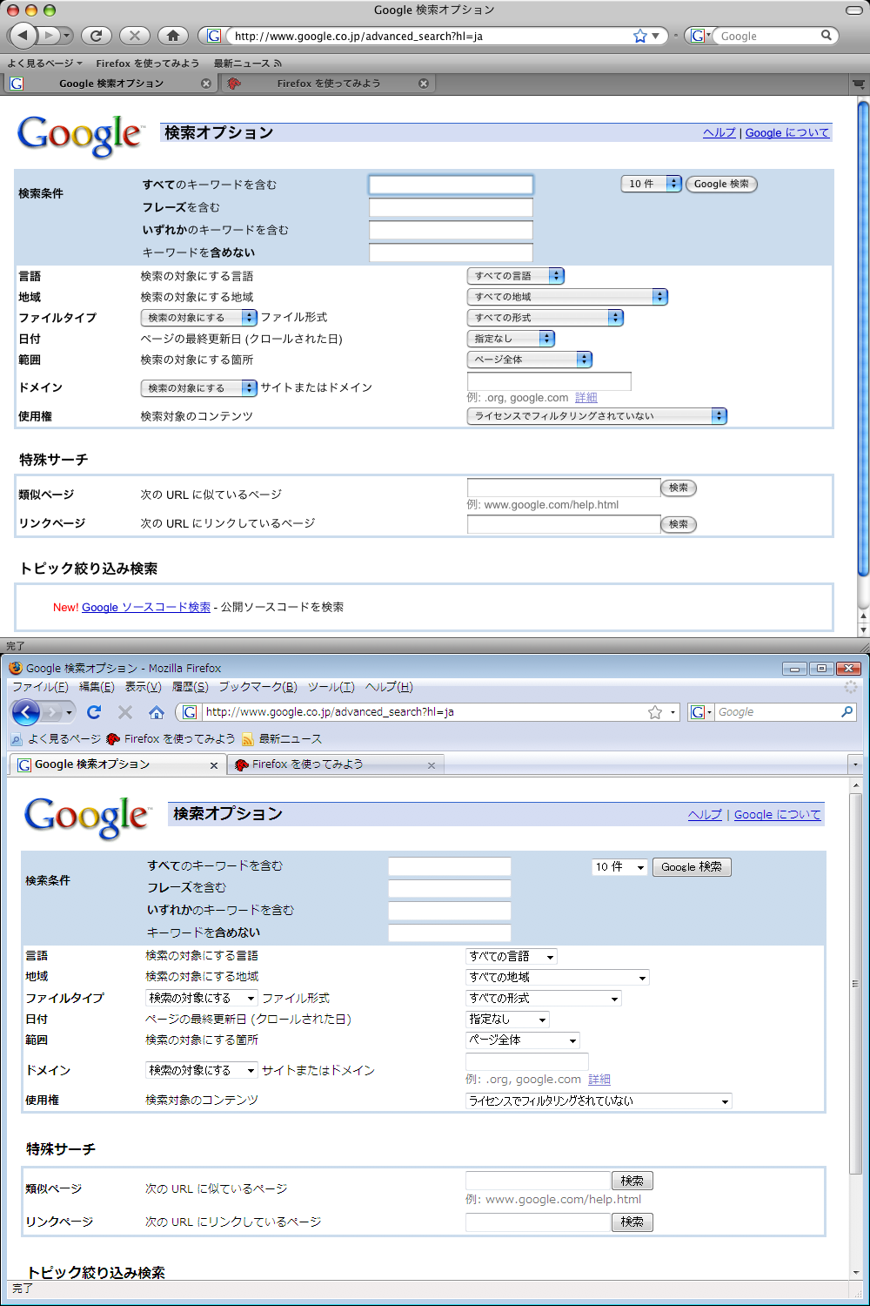Screen dimensions: 870x1306
Task: Open ページ全体 dropdown in Mac window
Action: pos(530,360)
